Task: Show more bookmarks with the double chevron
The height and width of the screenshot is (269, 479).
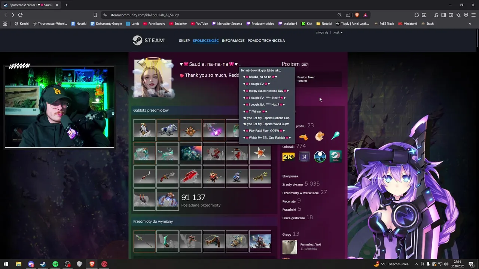Action: coord(470,24)
